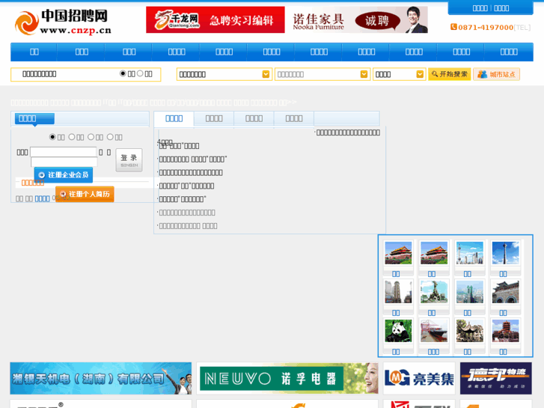The image size is (544, 408).
Task: Click the first item in the blue navigation bar
Action: click(34, 52)
